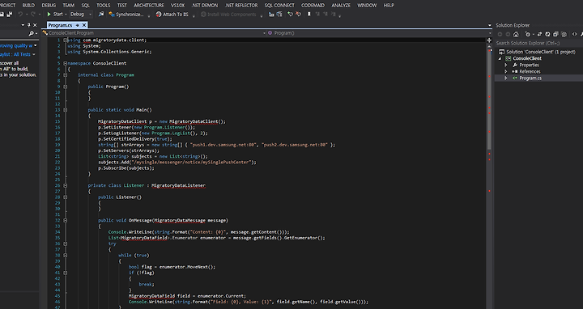583x309 pixels.
Task: Open the TEAM menu
Action: (x=68, y=5)
